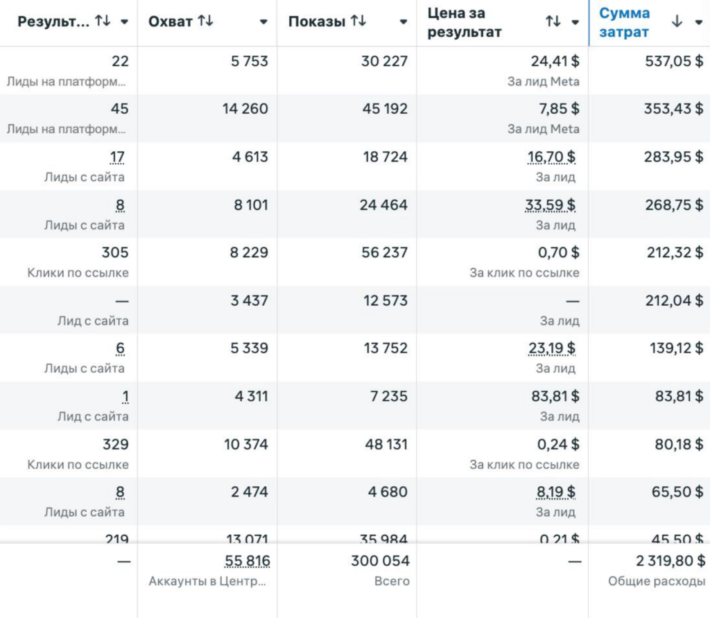Click the sort arrows next to Охват
The height and width of the screenshot is (618, 710).
point(205,22)
